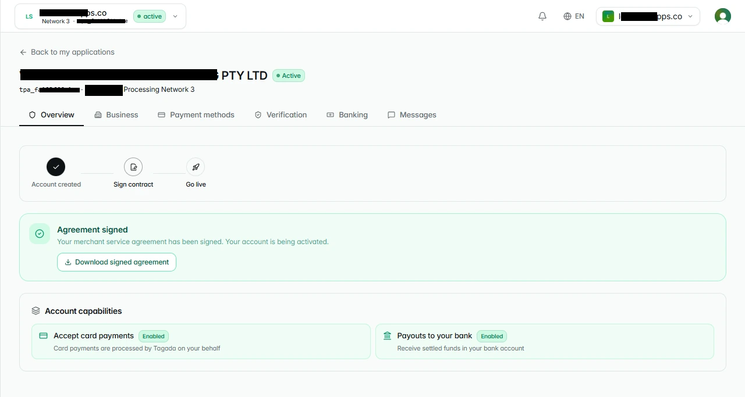
Task: Click the Account created checkmark step
Action: coord(56,167)
